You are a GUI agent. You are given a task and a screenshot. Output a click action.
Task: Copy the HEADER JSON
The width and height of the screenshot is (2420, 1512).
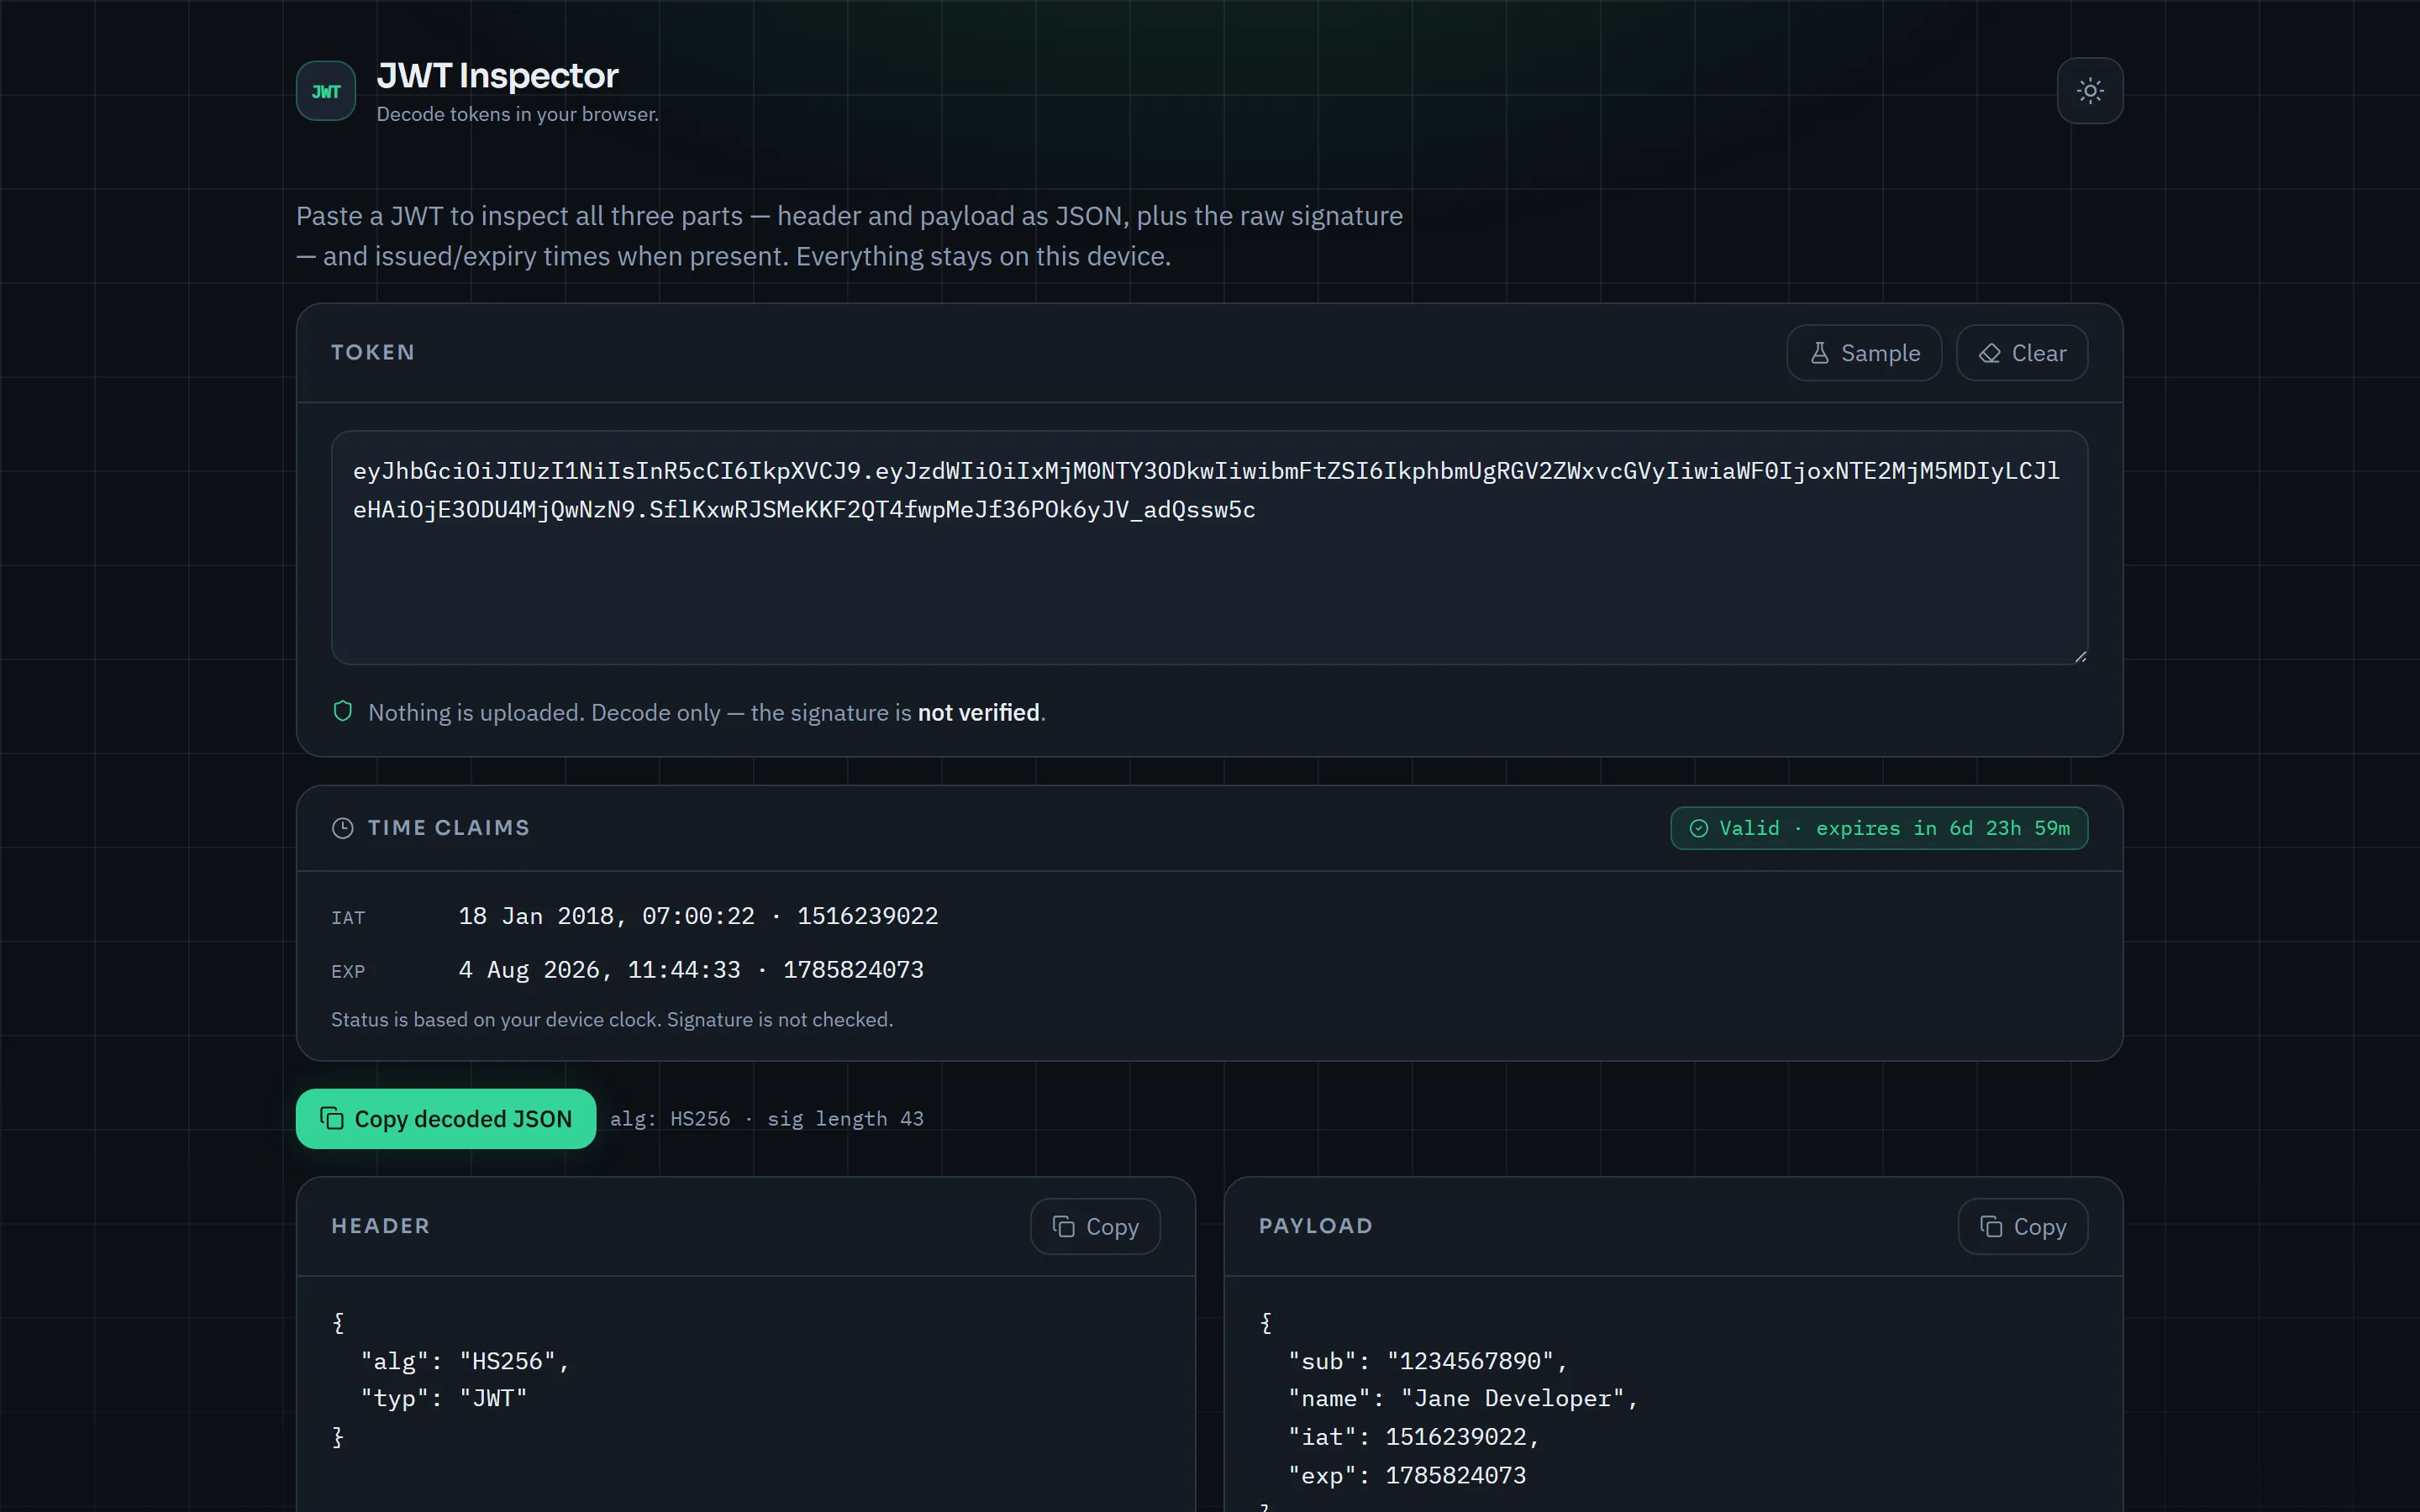tap(1095, 1226)
